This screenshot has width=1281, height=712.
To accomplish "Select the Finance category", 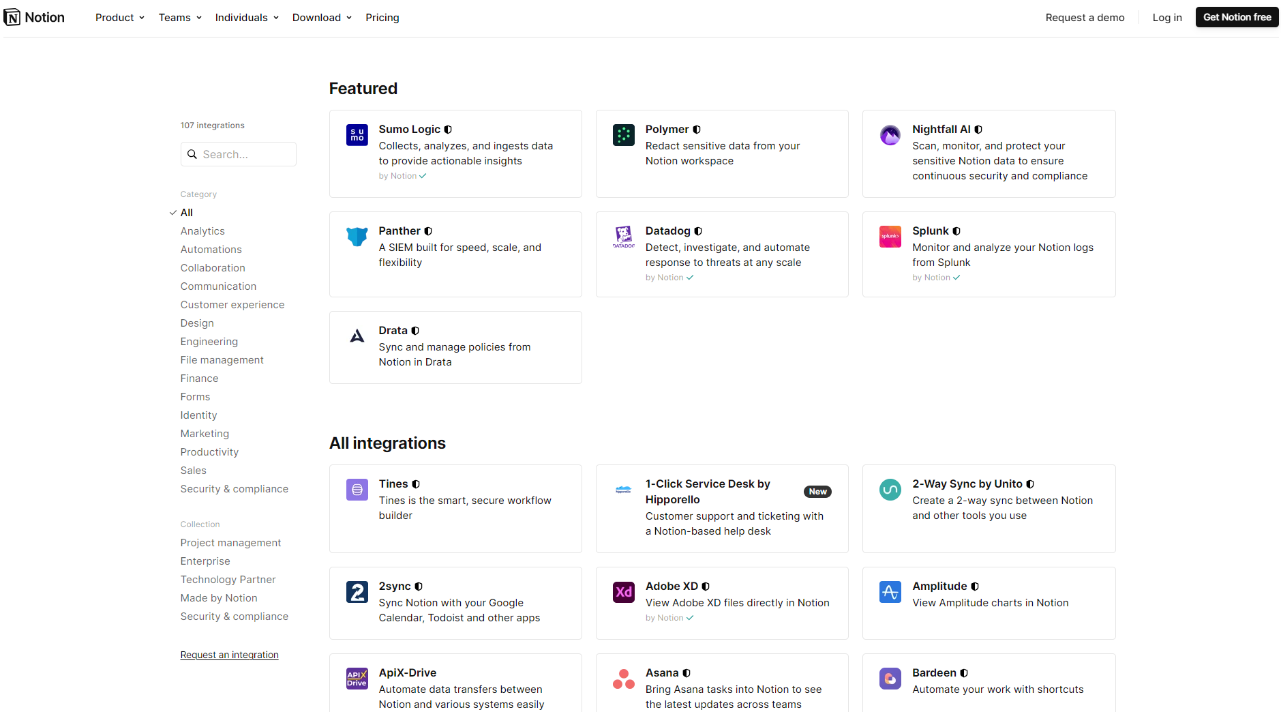I will pos(199,379).
